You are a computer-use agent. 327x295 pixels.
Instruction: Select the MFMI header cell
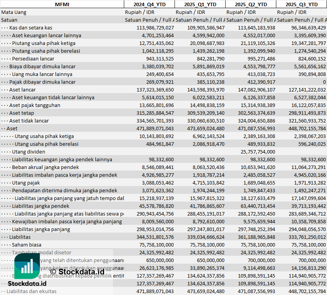[x=62, y=4]
